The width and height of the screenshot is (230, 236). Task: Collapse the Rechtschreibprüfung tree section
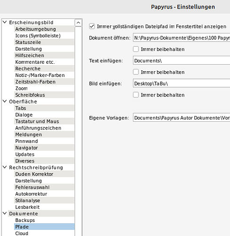[5, 167]
